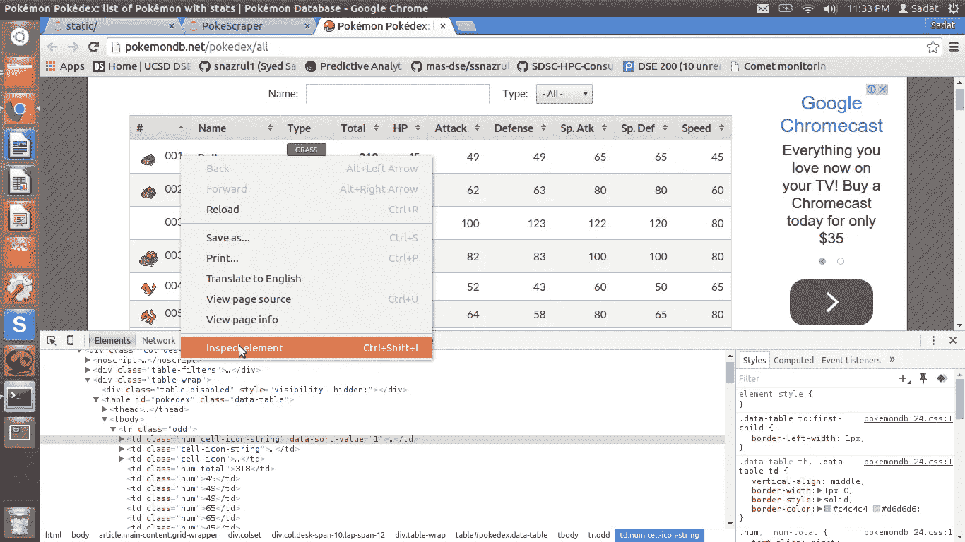Choose View page source

click(306, 299)
